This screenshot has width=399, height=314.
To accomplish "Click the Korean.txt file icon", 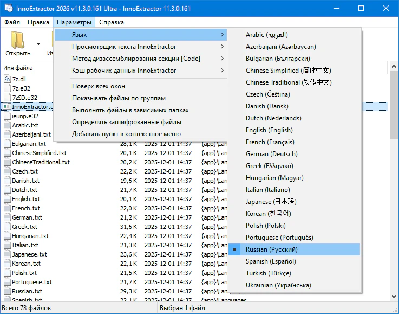I will tap(7, 264).
